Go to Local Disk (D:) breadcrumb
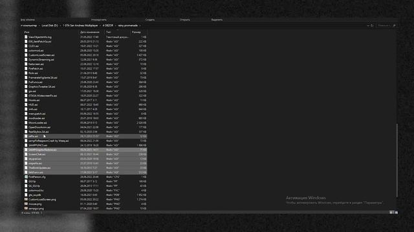Image resolution: width=414 pixels, height=232 pixels. 50,26
